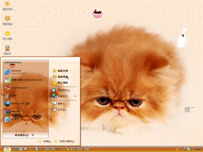Open the 网上邻居 sun icon on desktop
This screenshot has height=152, width=203.
coord(7,35)
